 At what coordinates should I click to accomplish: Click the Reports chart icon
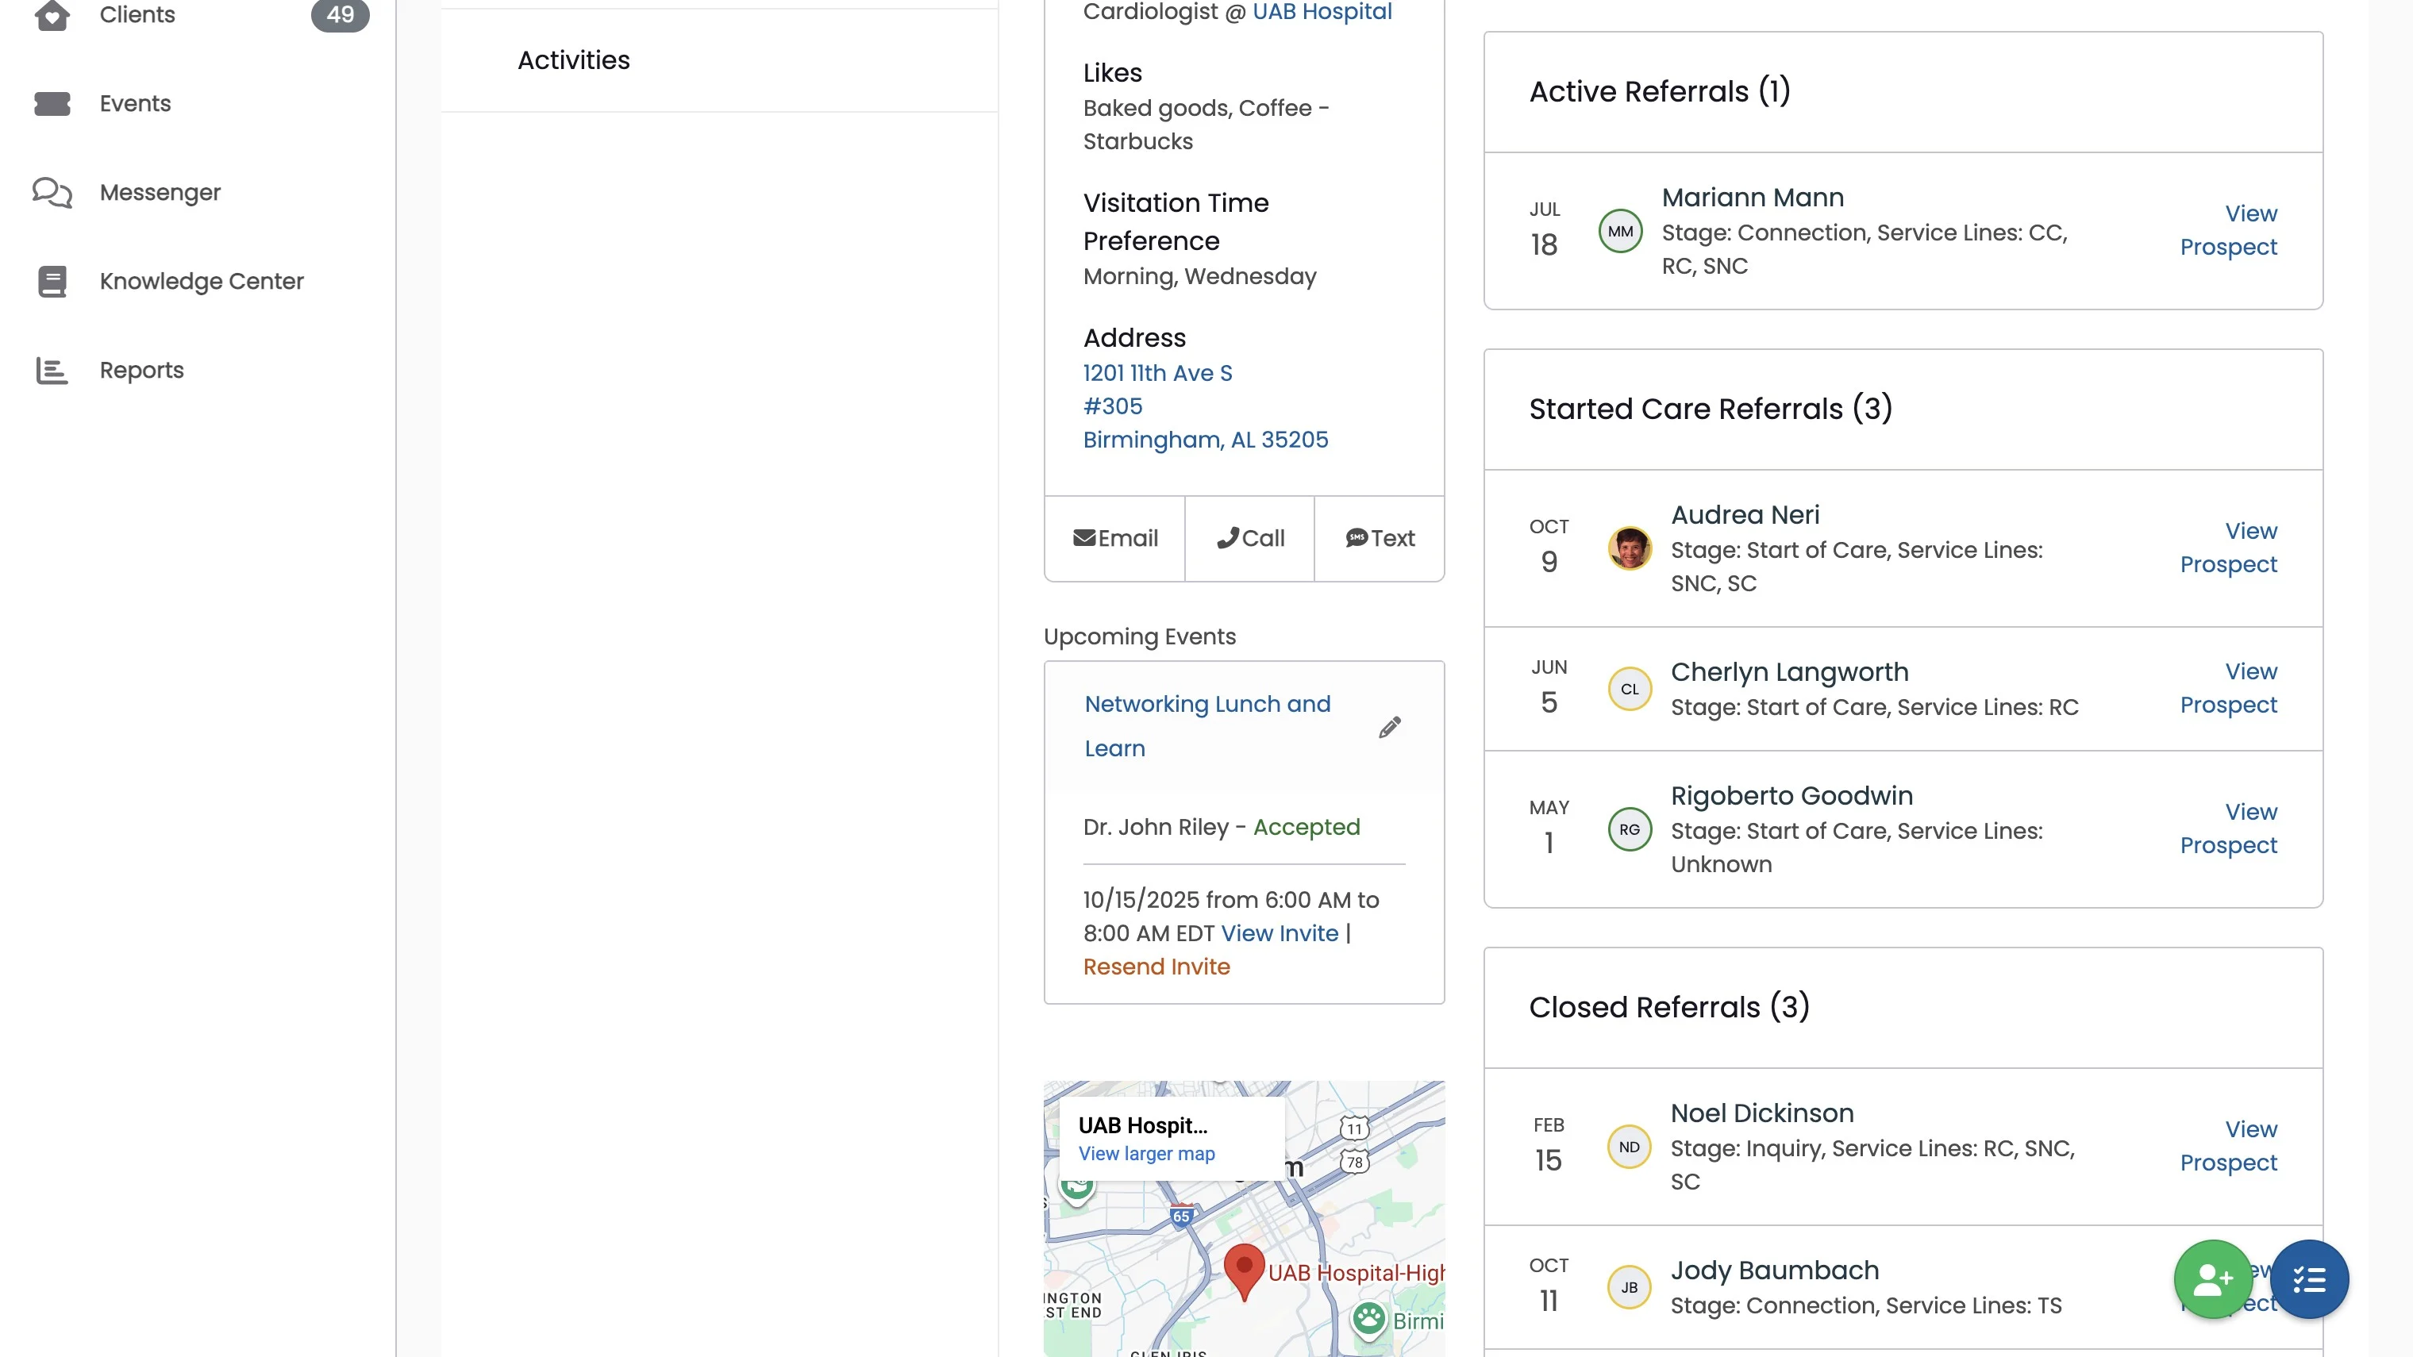(52, 370)
